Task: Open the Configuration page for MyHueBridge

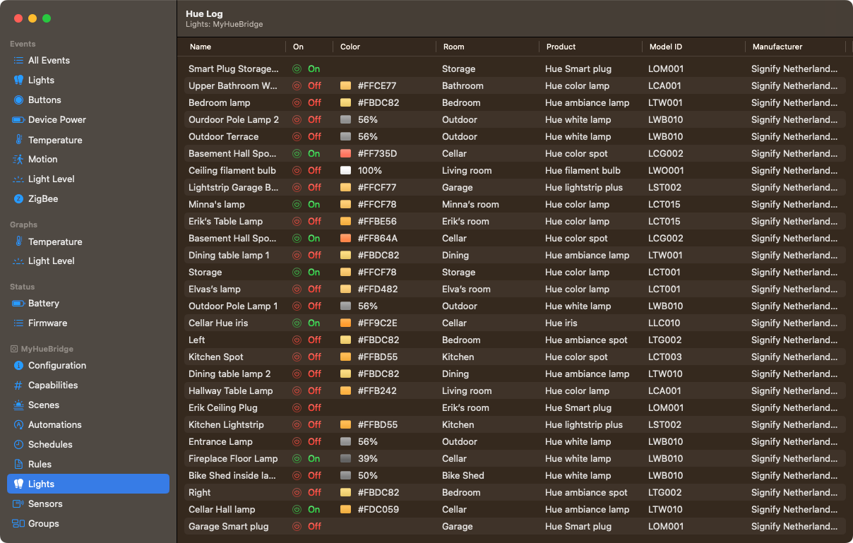Action: [x=56, y=365]
